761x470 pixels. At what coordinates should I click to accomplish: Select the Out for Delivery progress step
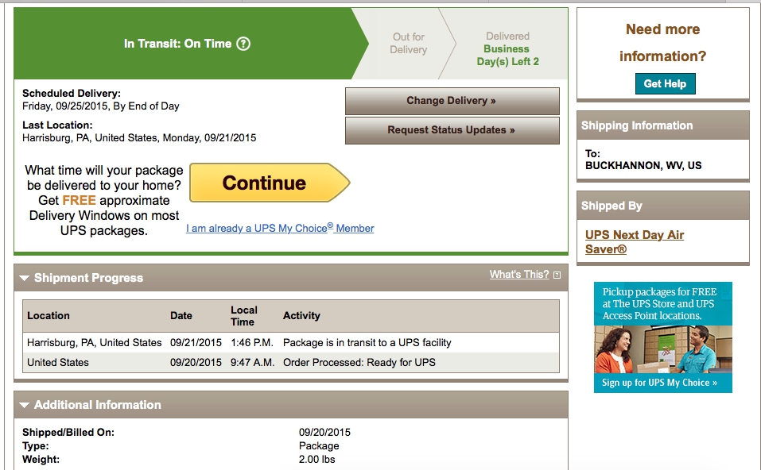pyautogui.click(x=409, y=43)
